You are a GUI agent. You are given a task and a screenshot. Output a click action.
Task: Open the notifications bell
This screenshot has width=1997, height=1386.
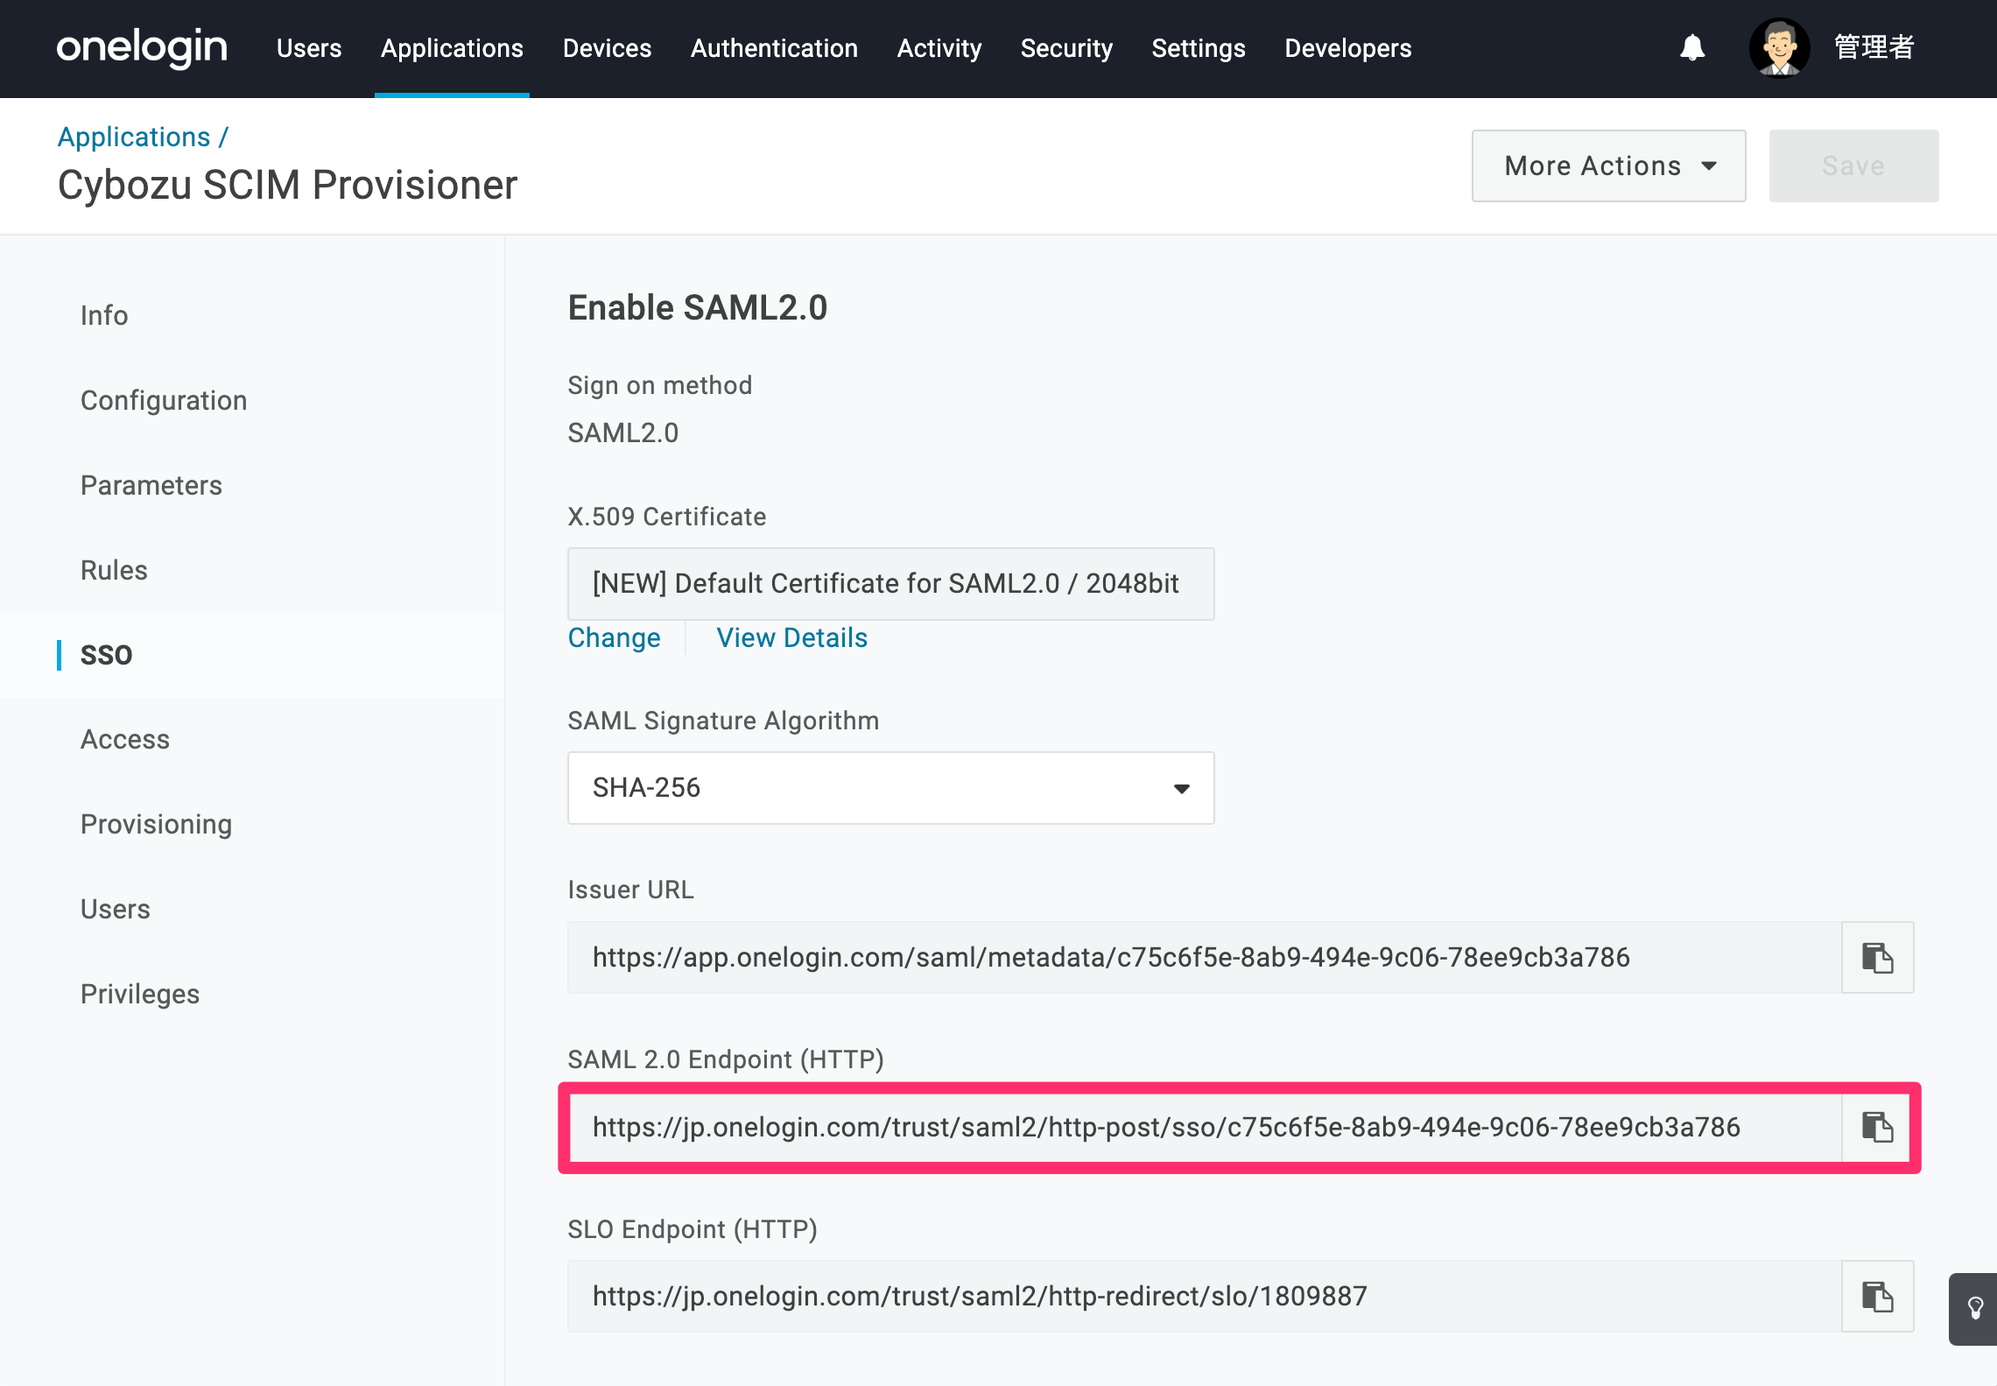1692,48
